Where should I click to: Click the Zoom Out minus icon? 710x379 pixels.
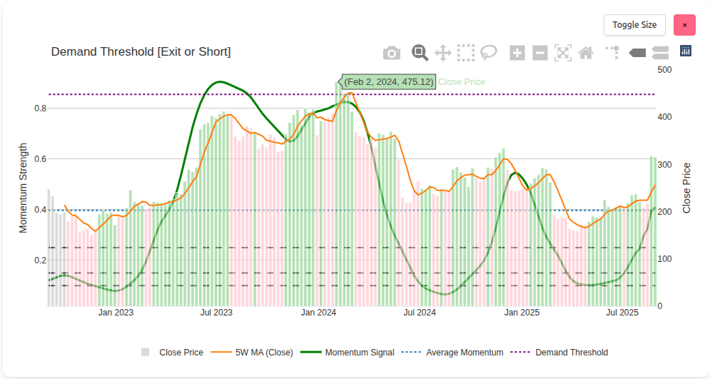coord(539,53)
